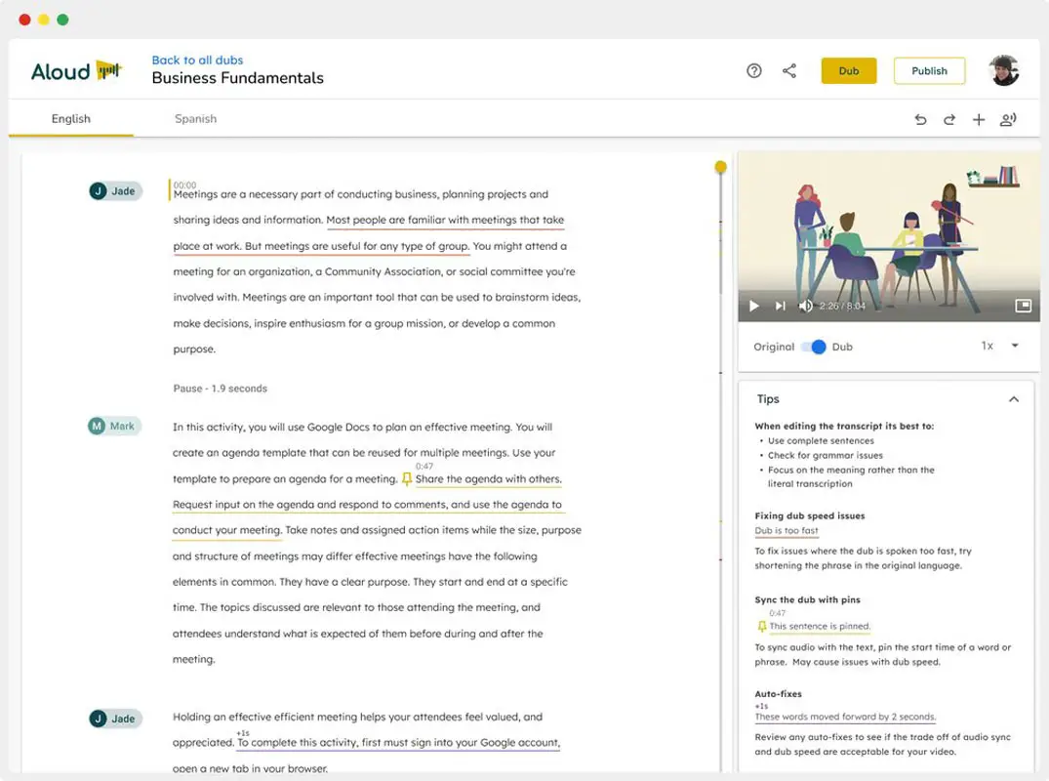The image size is (1049, 781).
Task: Click sentence Most people are familiar with meetings
Action: [x=445, y=220]
